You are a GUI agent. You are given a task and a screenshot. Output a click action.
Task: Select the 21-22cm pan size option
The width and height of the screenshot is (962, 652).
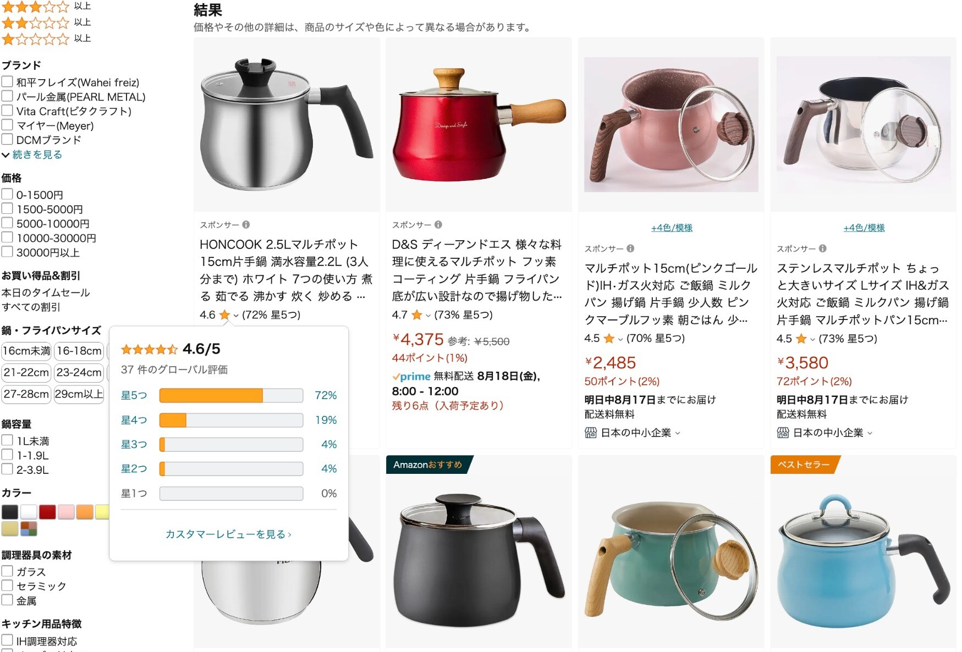(26, 373)
